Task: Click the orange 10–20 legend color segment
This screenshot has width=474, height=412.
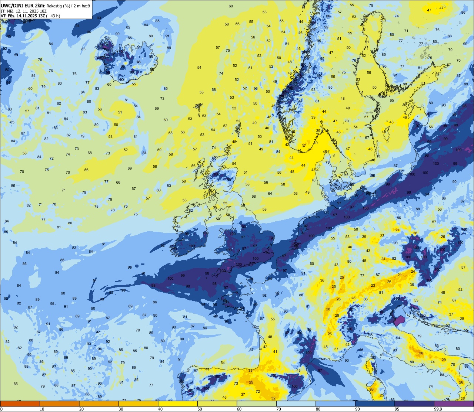Action: pos(59,404)
